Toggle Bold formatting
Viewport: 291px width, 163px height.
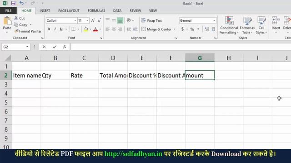coord(49,29)
